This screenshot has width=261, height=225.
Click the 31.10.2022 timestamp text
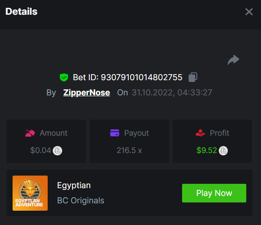pos(172,92)
